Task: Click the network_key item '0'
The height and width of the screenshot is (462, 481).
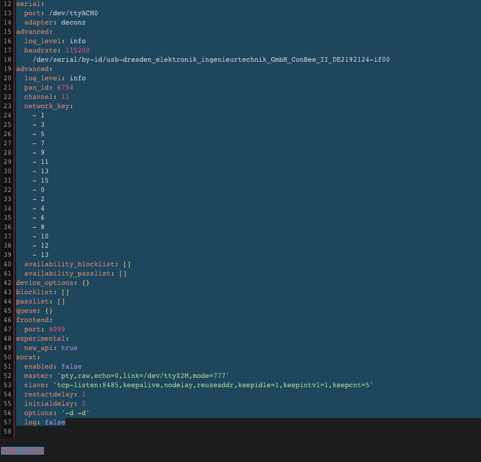Action: pyautogui.click(x=43, y=189)
